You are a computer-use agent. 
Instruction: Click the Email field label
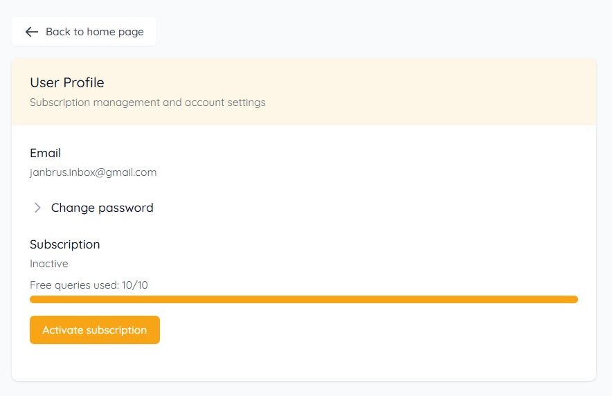pos(45,153)
